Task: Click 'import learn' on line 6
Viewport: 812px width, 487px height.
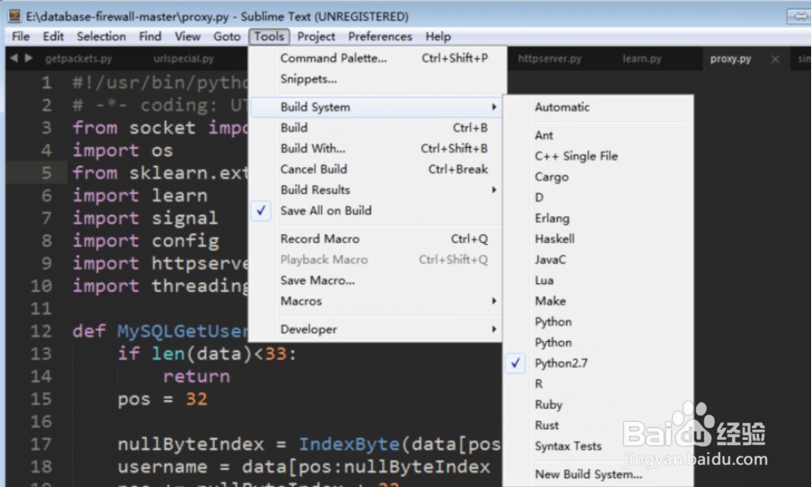Action: (140, 196)
